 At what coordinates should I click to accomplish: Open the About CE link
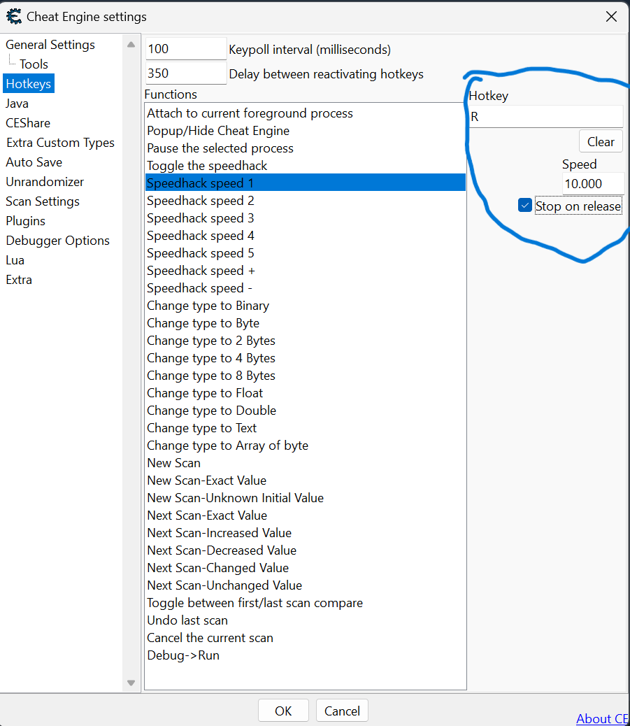tap(601, 718)
